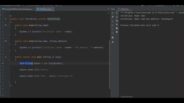Image resolution: width=184 pixels, height=103 pixels.
Task: Run main method from its gutter arrow
Action: [6, 57]
